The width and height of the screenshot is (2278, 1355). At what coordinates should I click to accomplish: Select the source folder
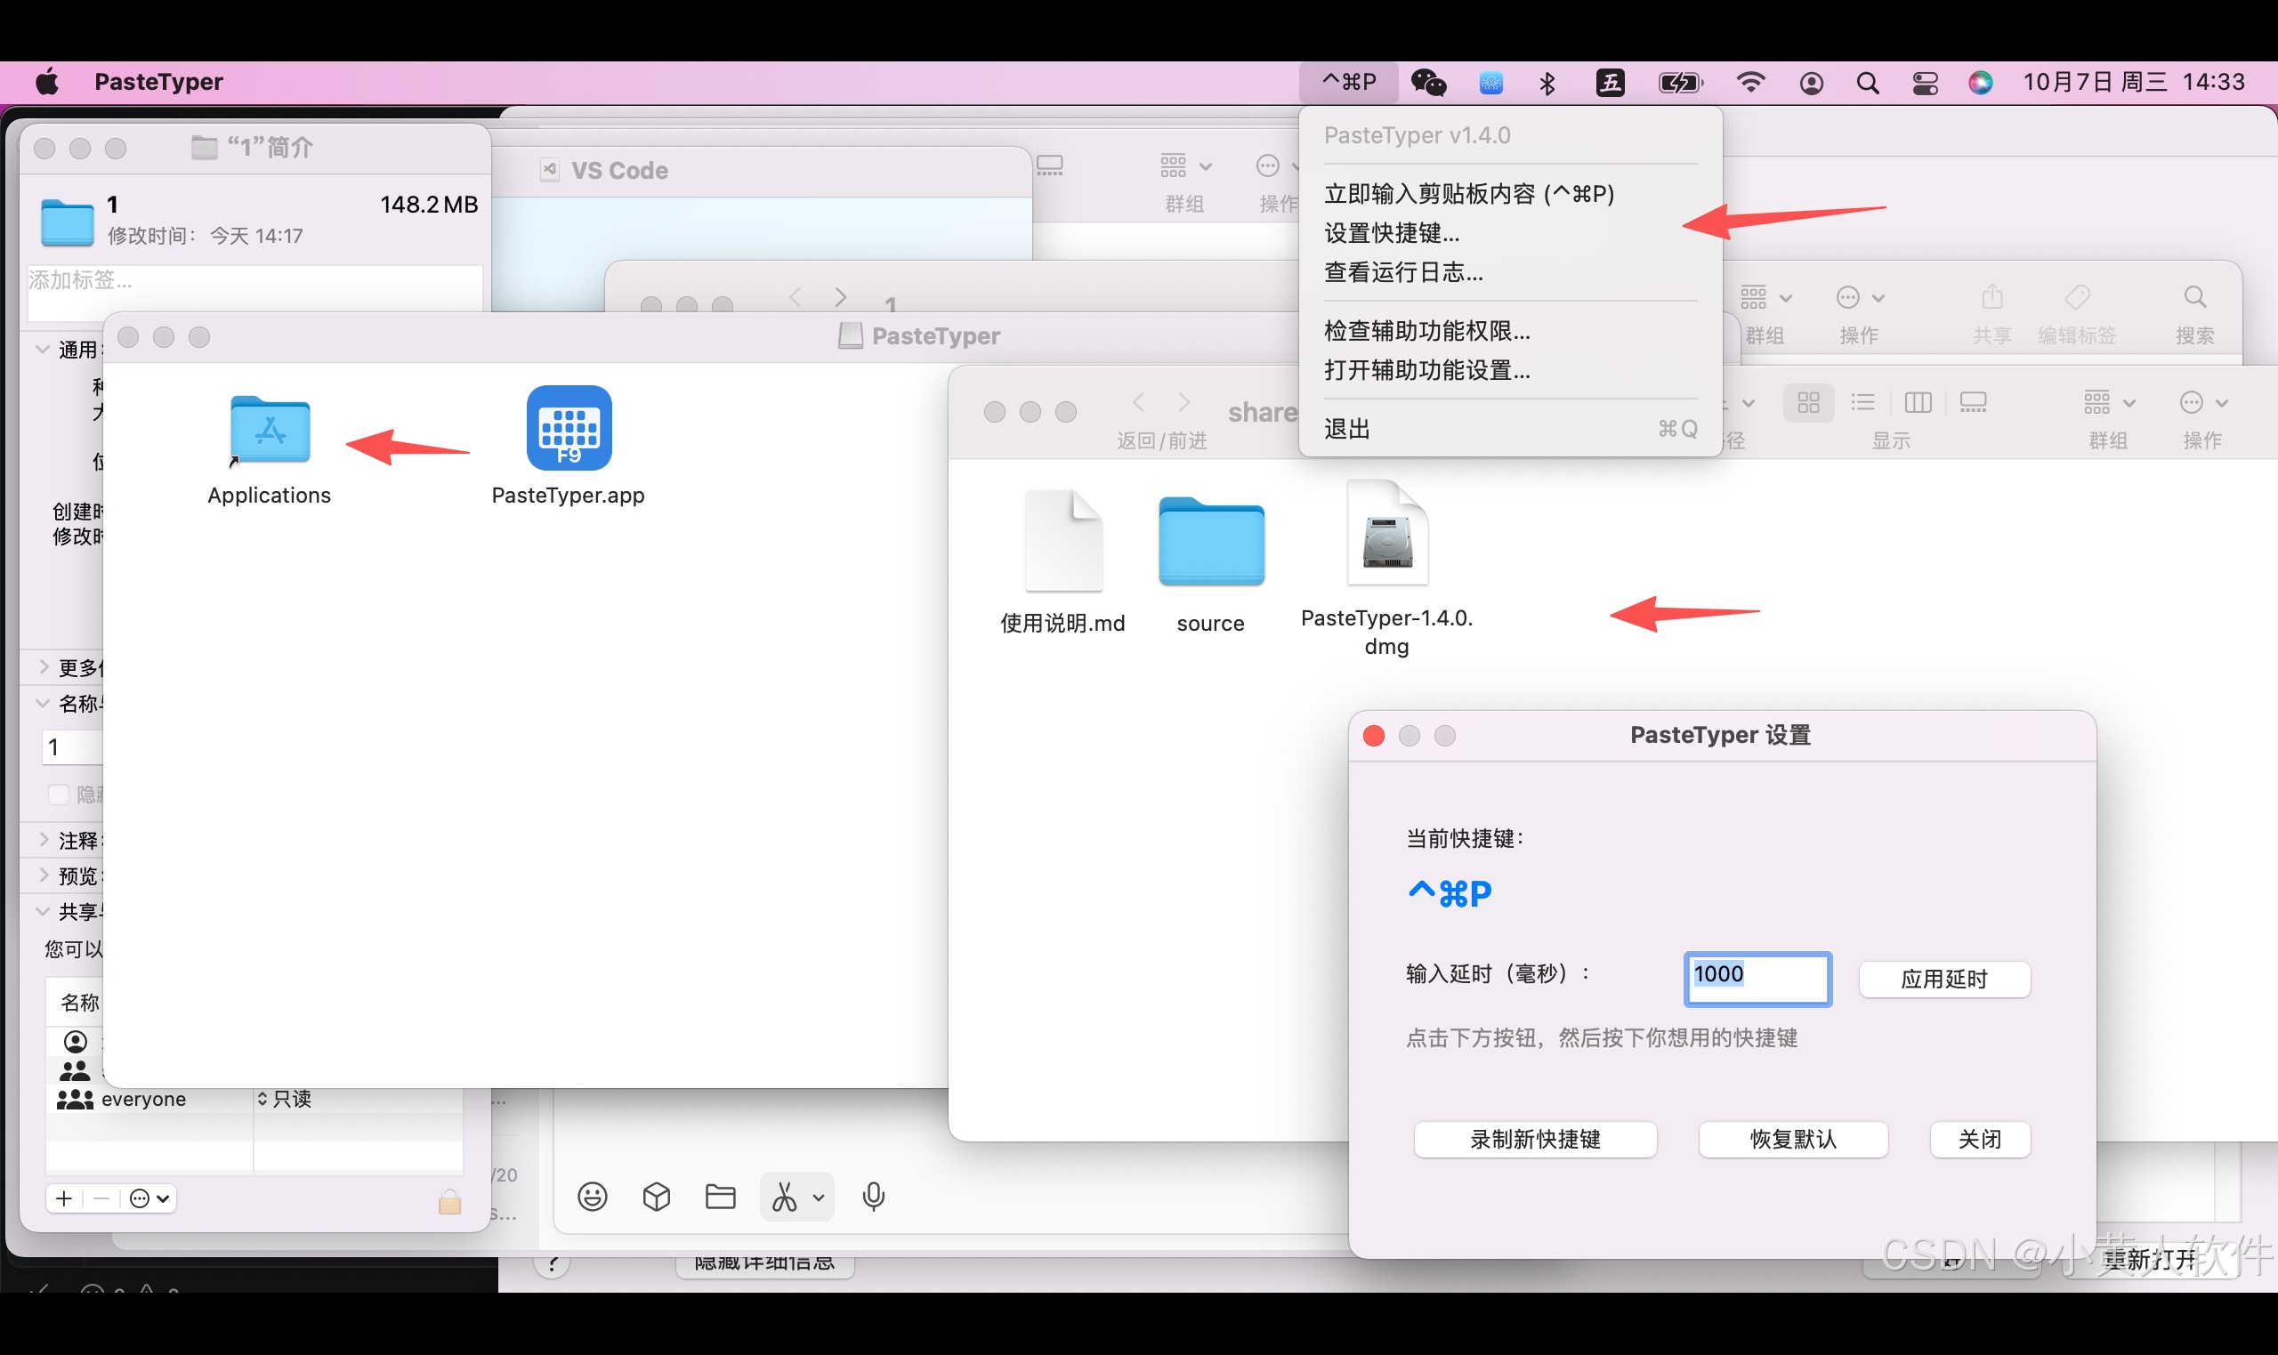1211,564
